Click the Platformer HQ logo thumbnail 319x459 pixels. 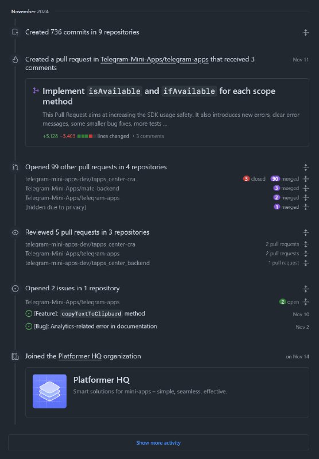[x=49, y=391]
